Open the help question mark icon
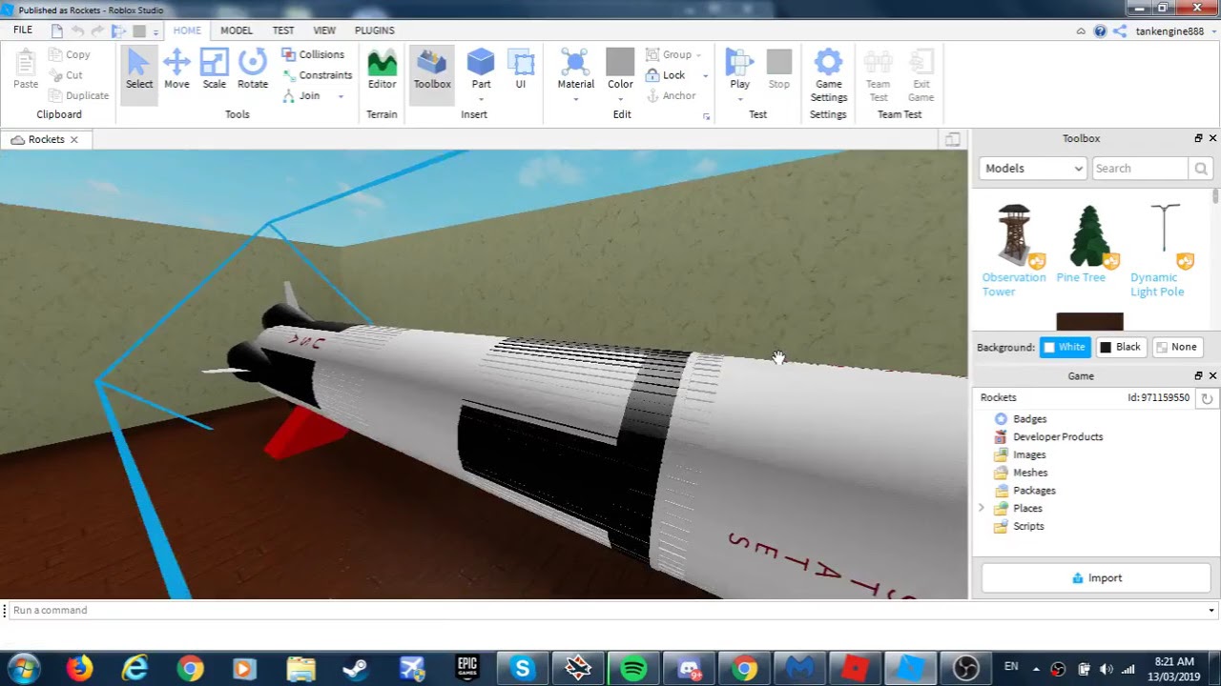The image size is (1221, 686). click(x=1100, y=31)
